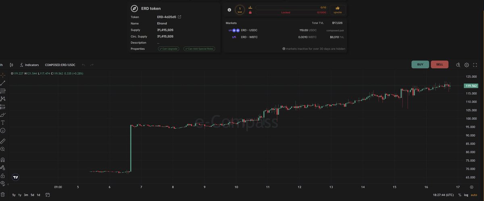Select the trend line drawing tool
The width and height of the screenshot is (484, 201).
point(2,83)
